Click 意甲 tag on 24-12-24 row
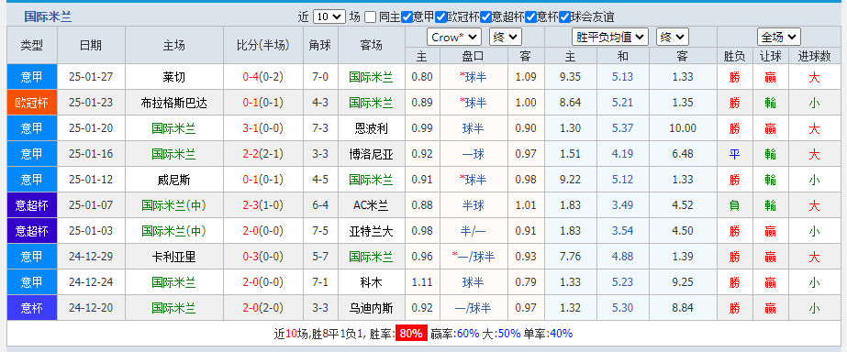The height and width of the screenshot is (352, 847). (32, 282)
